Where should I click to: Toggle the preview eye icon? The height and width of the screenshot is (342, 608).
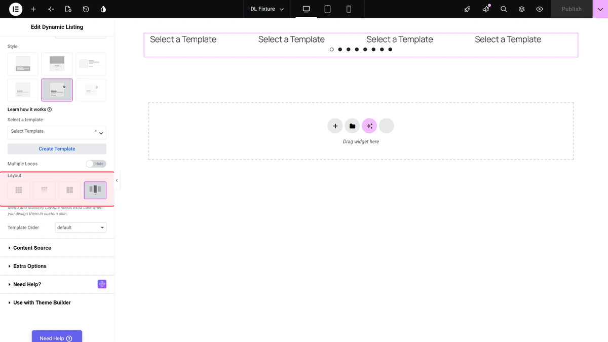pyautogui.click(x=540, y=9)
